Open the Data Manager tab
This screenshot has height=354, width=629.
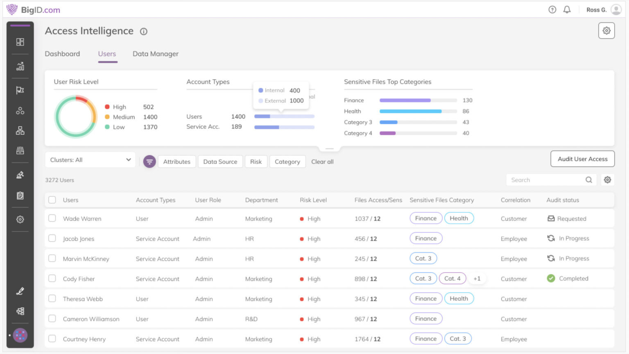click(155, 54)
